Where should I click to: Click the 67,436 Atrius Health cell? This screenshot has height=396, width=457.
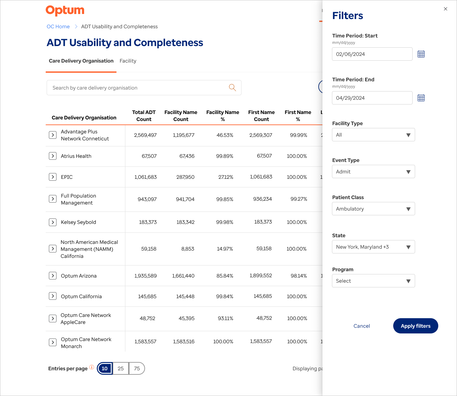(x=187, y=156)
